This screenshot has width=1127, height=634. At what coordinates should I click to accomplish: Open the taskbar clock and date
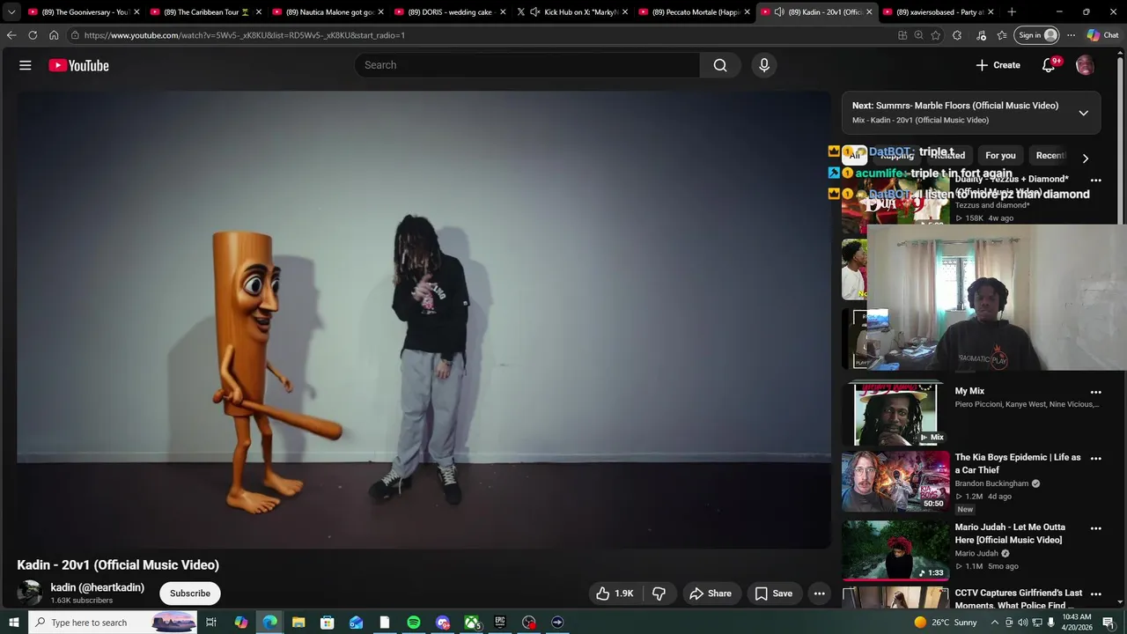click(x=1077, y=623)
